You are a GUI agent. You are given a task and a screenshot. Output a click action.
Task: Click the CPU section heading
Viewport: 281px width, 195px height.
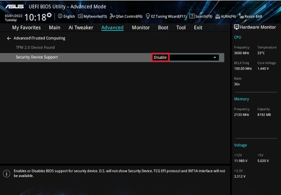point(238,37)
